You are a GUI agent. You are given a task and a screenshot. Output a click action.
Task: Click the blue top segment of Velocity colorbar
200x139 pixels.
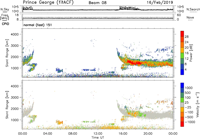point(182,85)
